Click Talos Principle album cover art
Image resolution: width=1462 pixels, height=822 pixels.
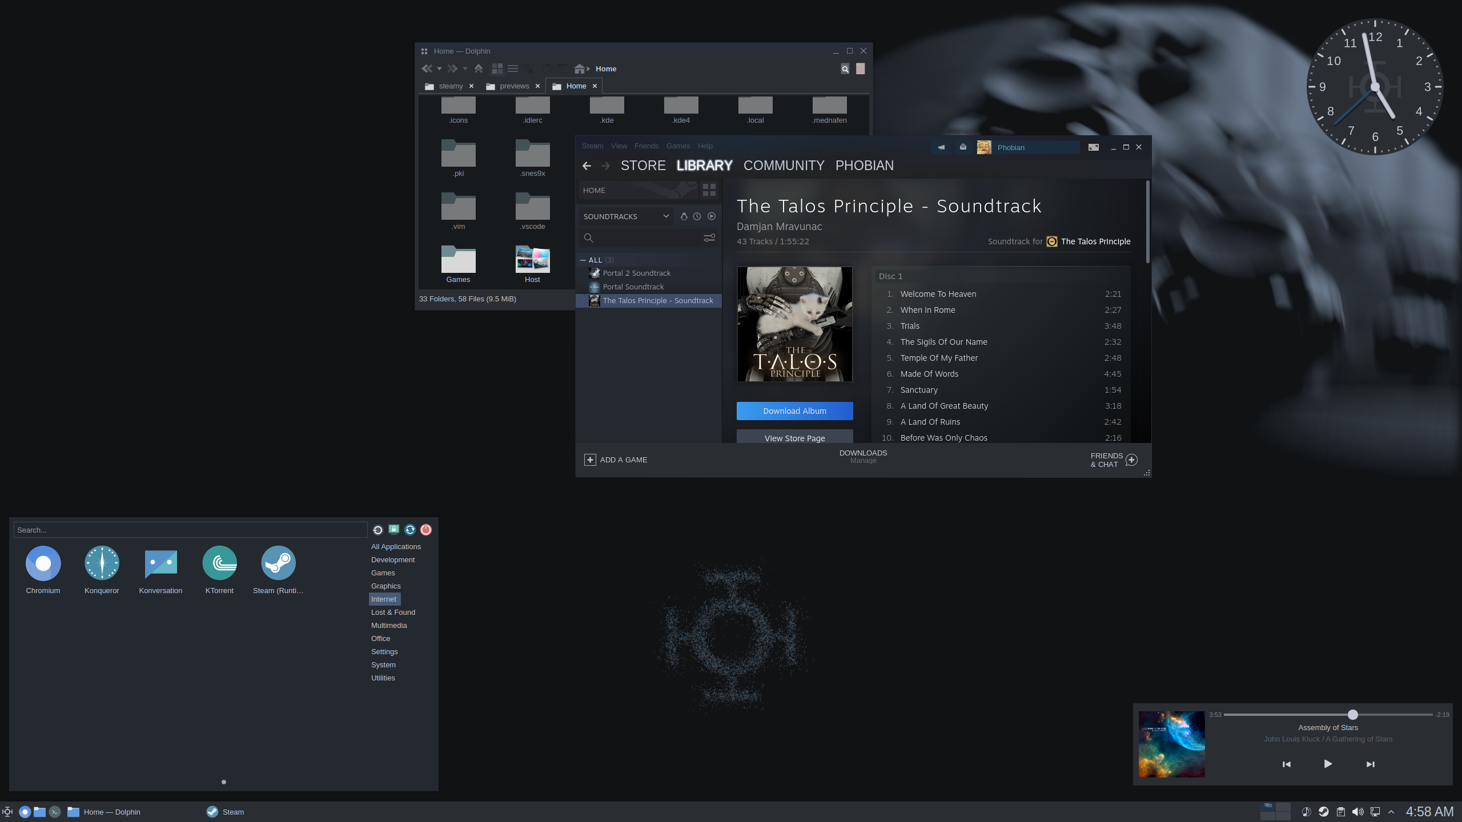tap(794, 324)
